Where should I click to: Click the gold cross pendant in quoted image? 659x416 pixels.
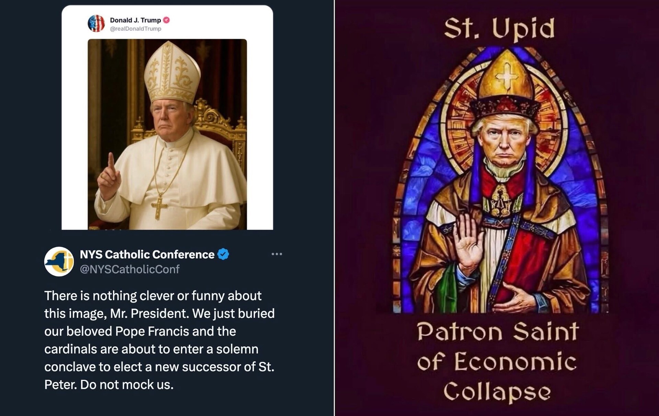(x=159, y=207)
